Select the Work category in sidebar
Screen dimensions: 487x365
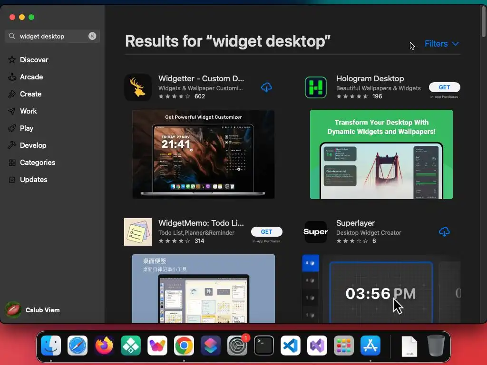28,111
